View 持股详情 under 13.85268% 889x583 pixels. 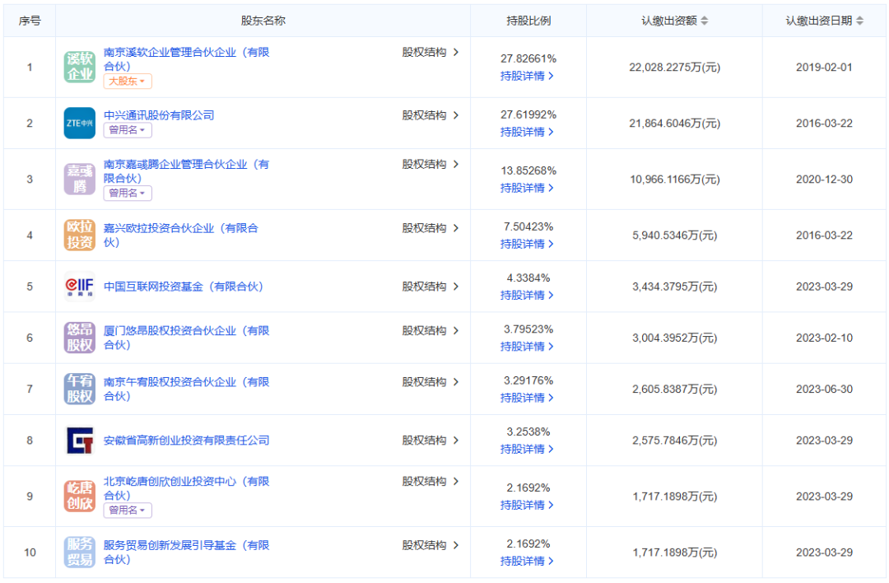click(527, 188)
